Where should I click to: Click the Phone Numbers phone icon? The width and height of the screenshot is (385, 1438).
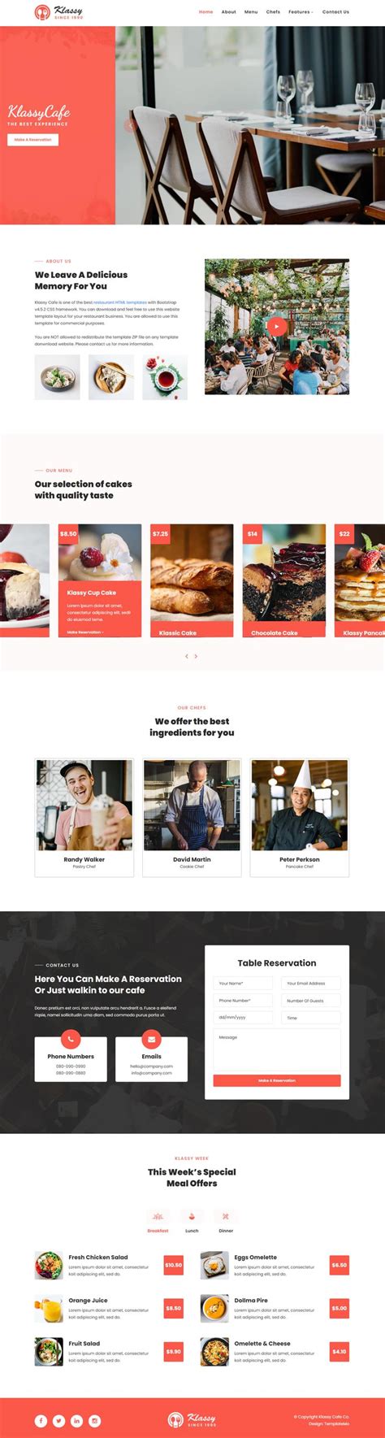click(71, 1038)
